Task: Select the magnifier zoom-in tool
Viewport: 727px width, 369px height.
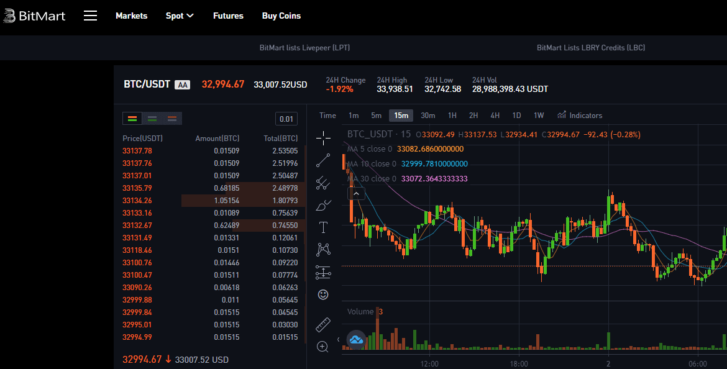Action: (322, 346)
